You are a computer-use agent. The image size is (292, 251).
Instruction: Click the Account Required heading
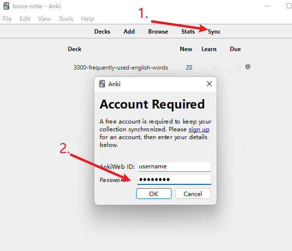click(152, 104)
